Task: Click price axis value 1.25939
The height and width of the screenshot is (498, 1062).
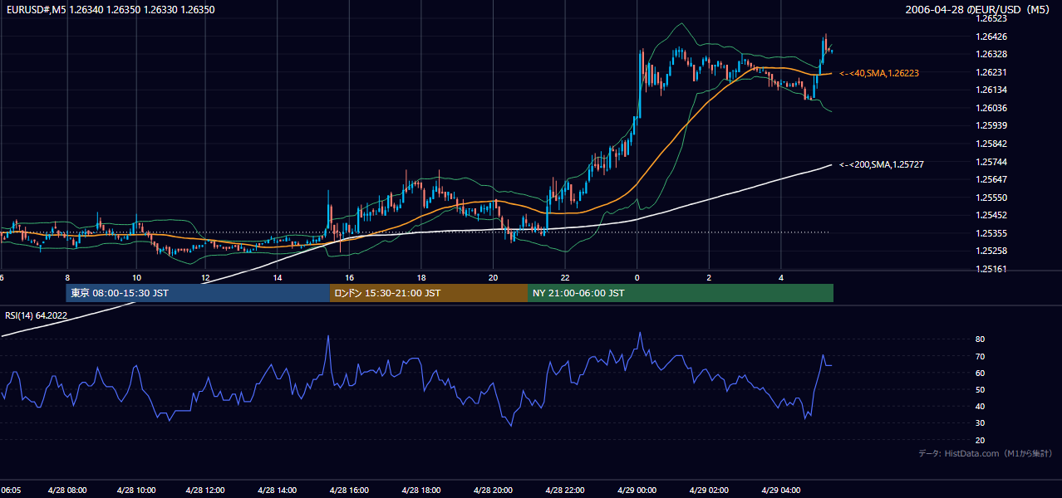Action: pos(991,125)
